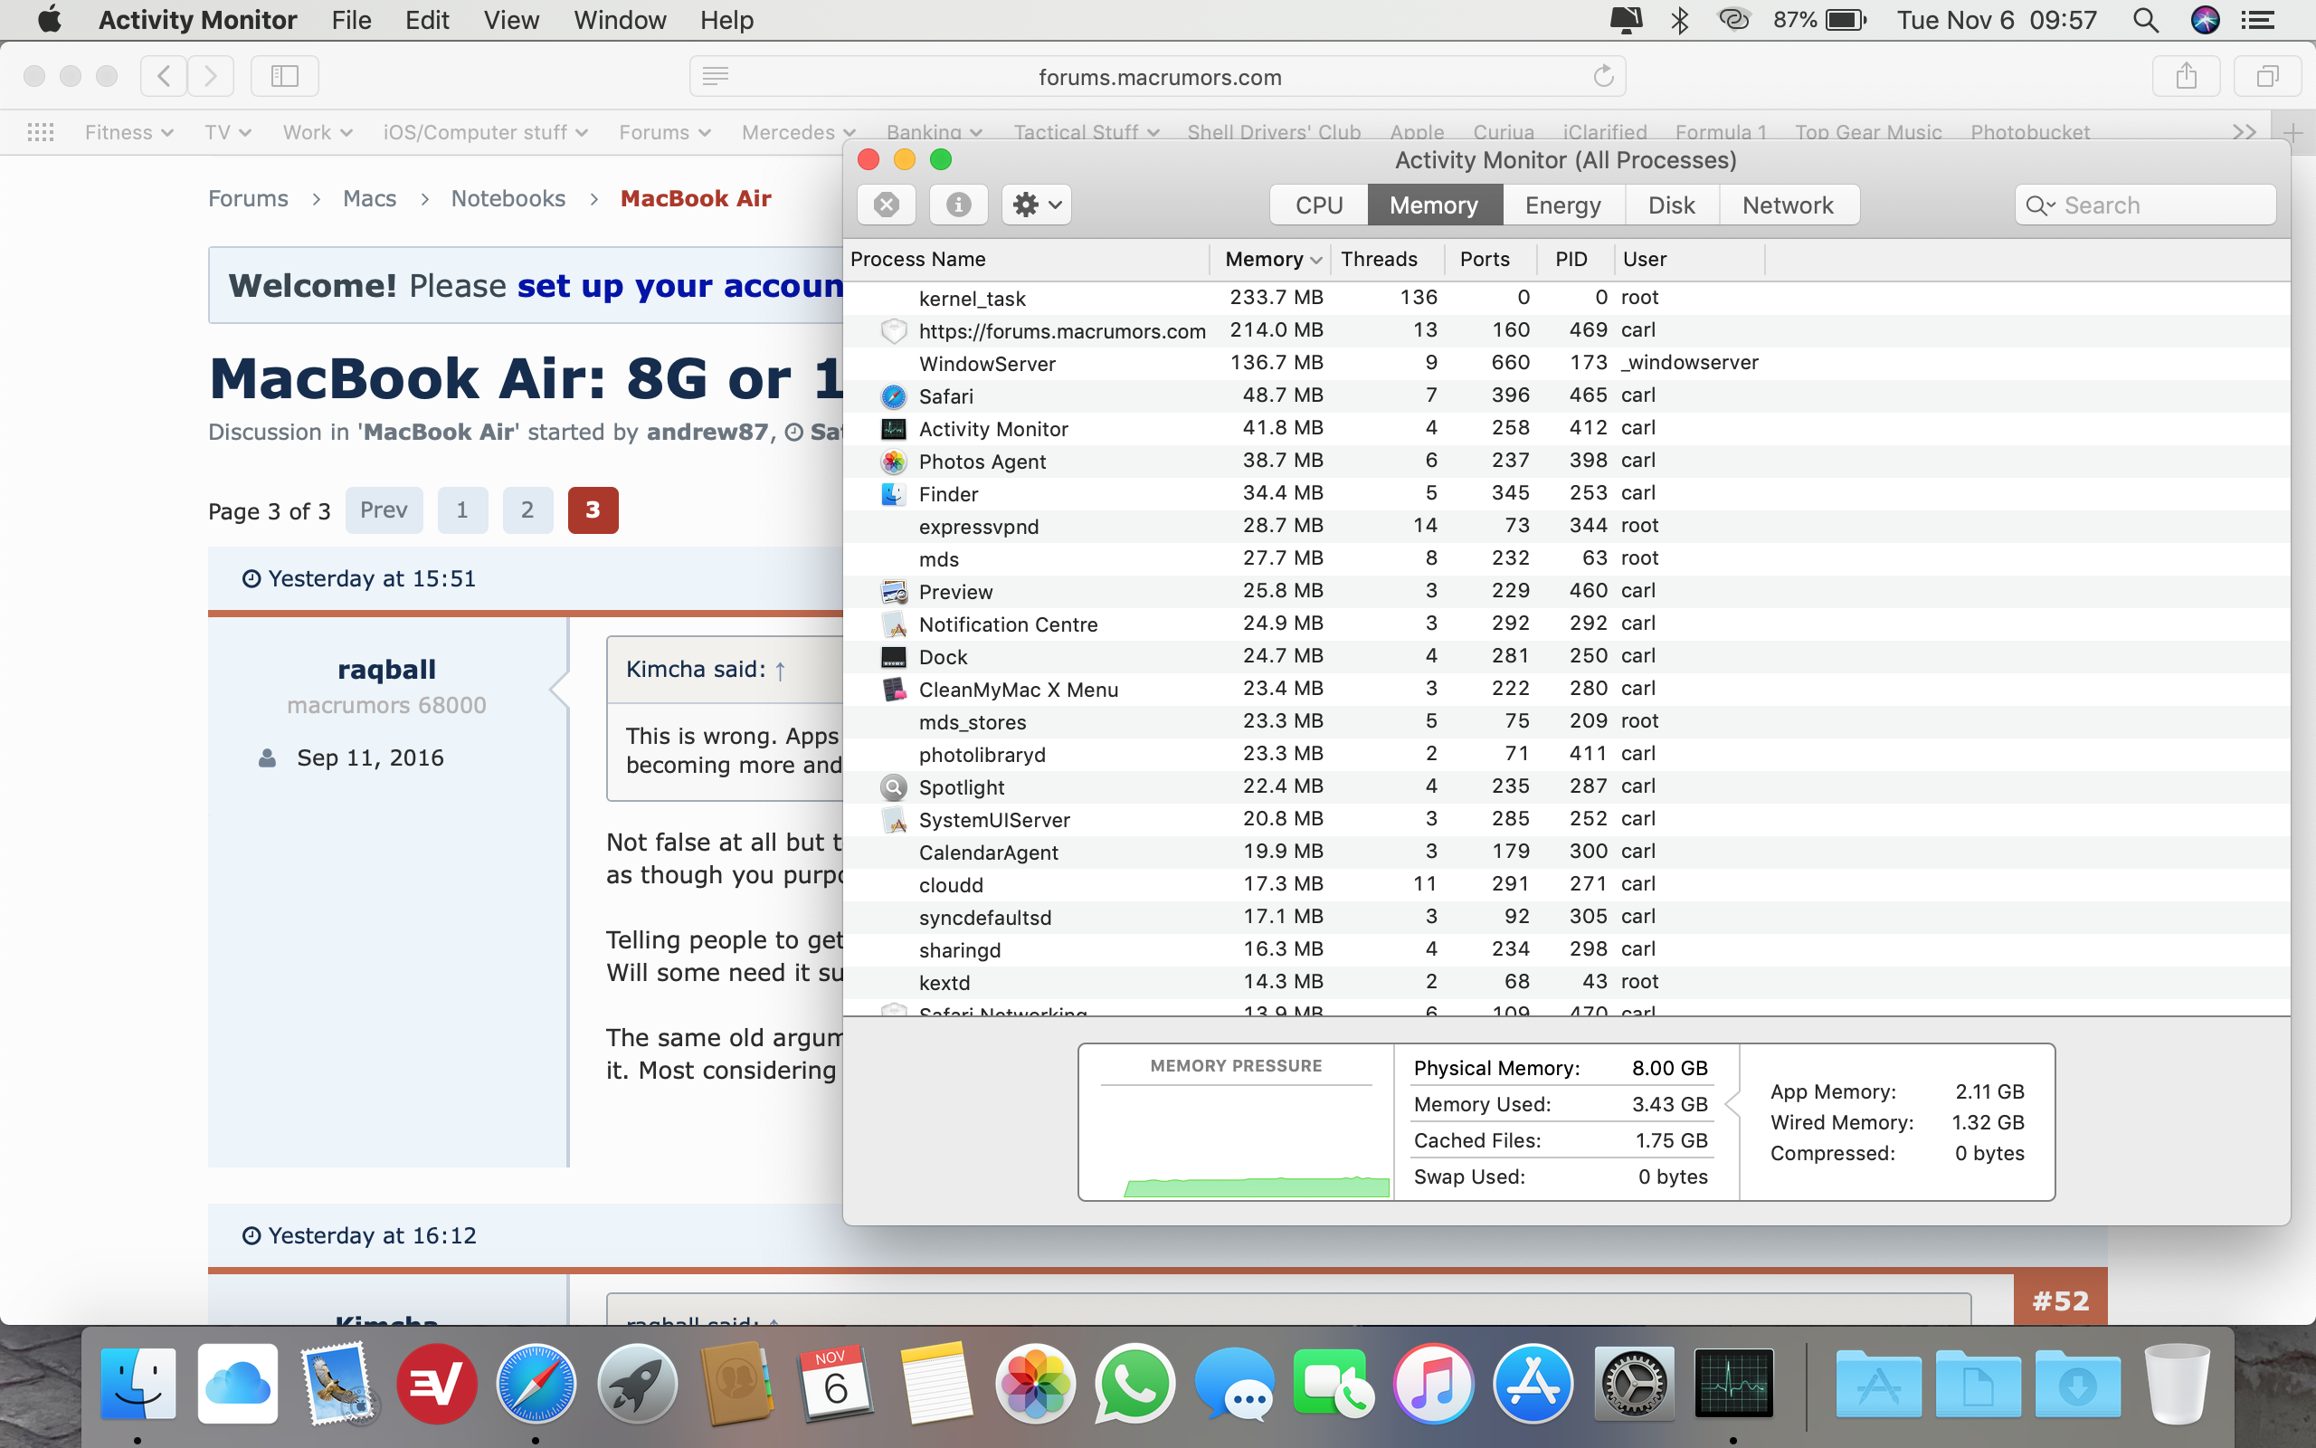Show hidden bookmarks with the double chevron
The width and height of the screenshot is (2316, 1448).
tap(2244, 132)
